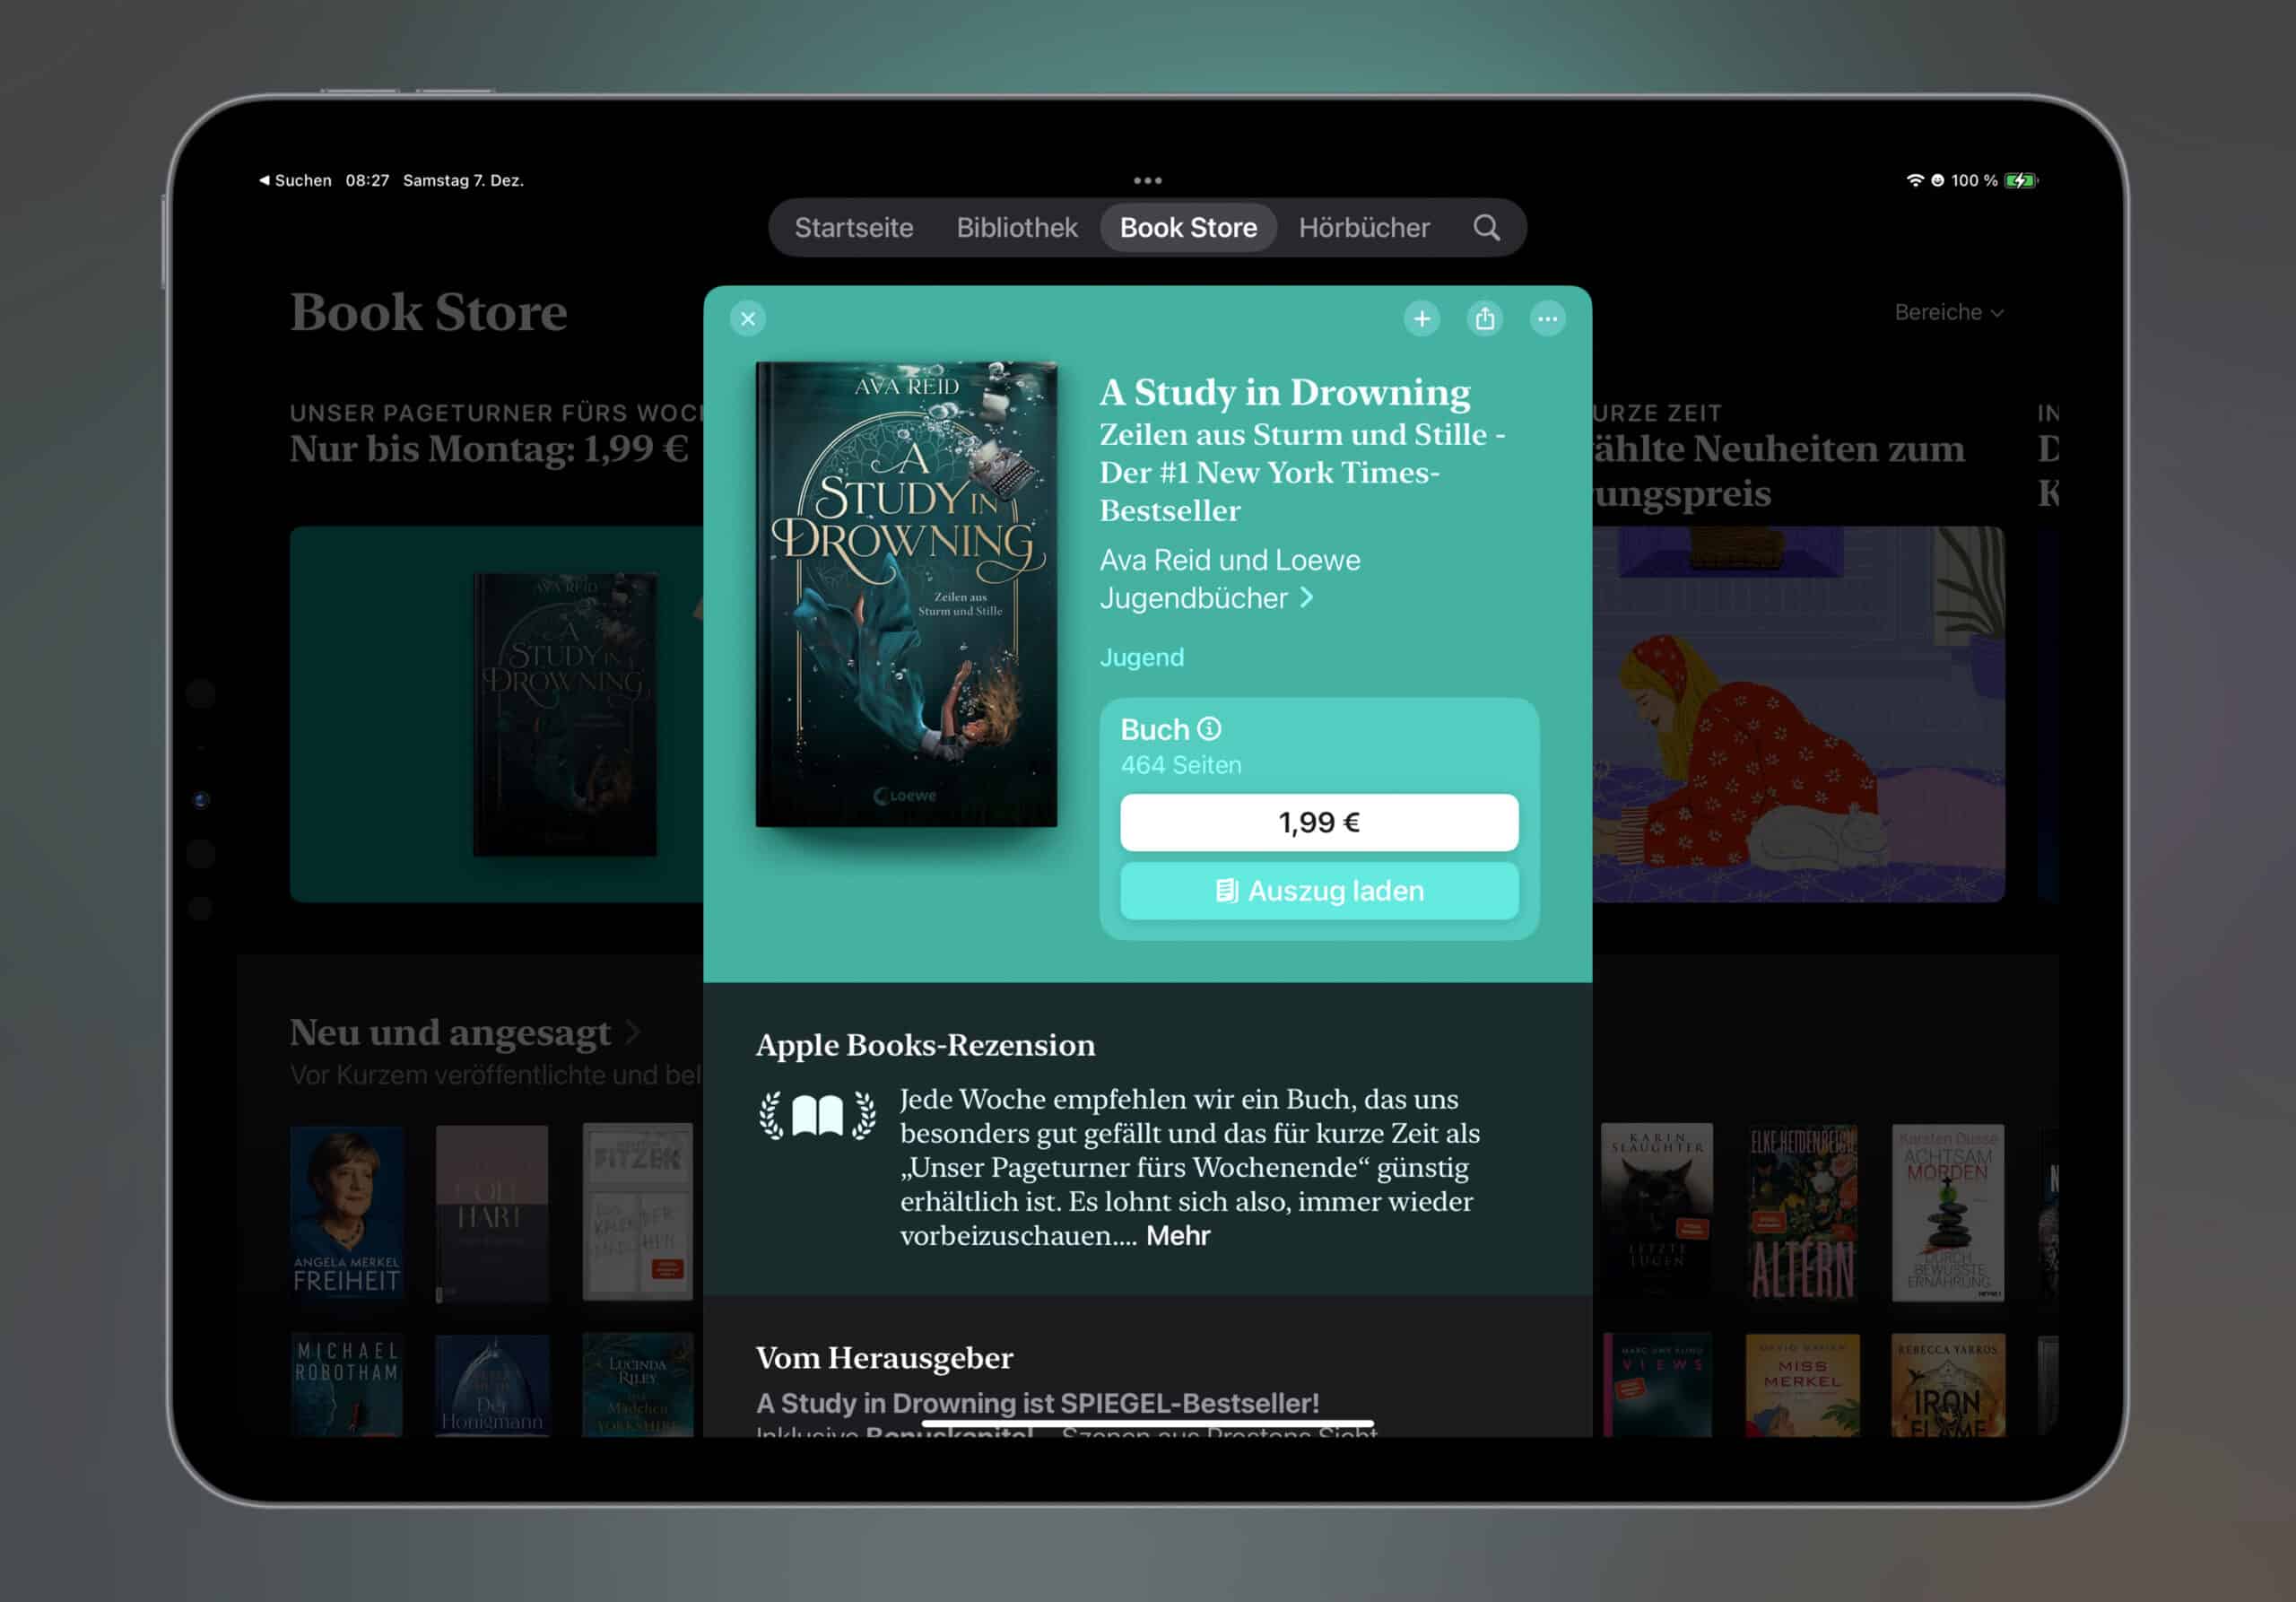Screen dimensions: 2296x1602
Task: Tap Auszug laden to download sample
Action: 1319,891
